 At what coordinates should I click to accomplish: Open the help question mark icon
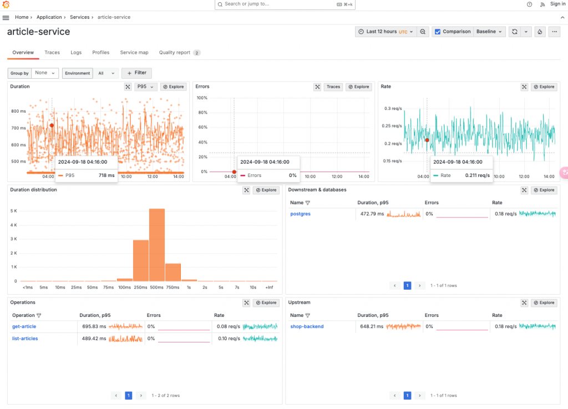click(x=529, y=4)
